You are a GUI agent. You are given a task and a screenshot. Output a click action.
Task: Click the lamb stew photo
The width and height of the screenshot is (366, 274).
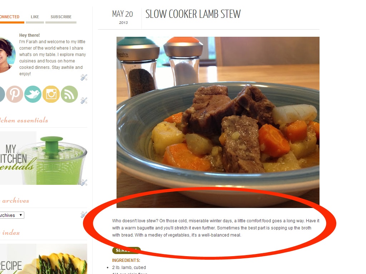tap(218, 122)
